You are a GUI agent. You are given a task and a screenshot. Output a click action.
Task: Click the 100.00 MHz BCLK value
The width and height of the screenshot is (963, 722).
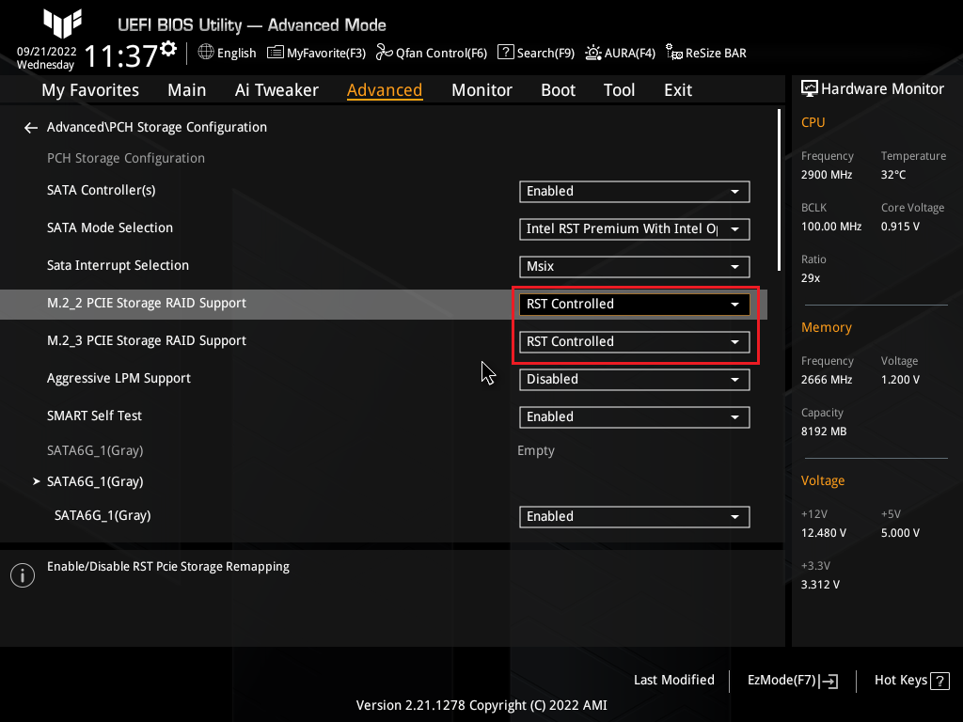[x=831, y=227]
